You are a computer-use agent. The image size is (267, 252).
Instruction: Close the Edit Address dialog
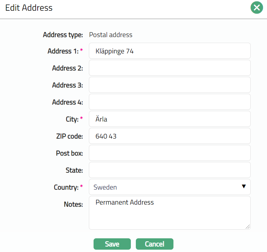coord(256,8)
